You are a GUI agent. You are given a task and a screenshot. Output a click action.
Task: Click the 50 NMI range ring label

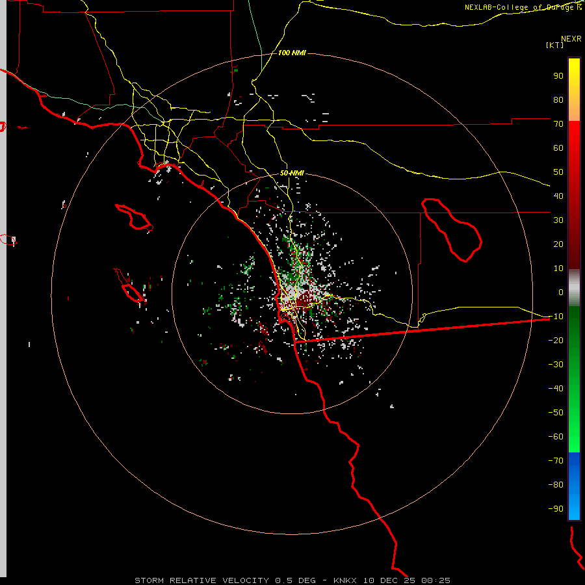(292, 173)
